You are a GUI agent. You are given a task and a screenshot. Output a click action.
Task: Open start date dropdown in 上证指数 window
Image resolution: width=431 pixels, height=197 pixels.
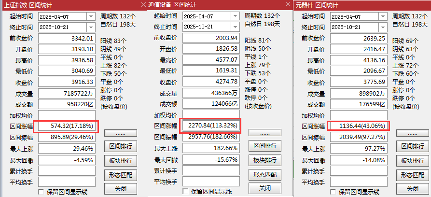(x=91, y=16)
